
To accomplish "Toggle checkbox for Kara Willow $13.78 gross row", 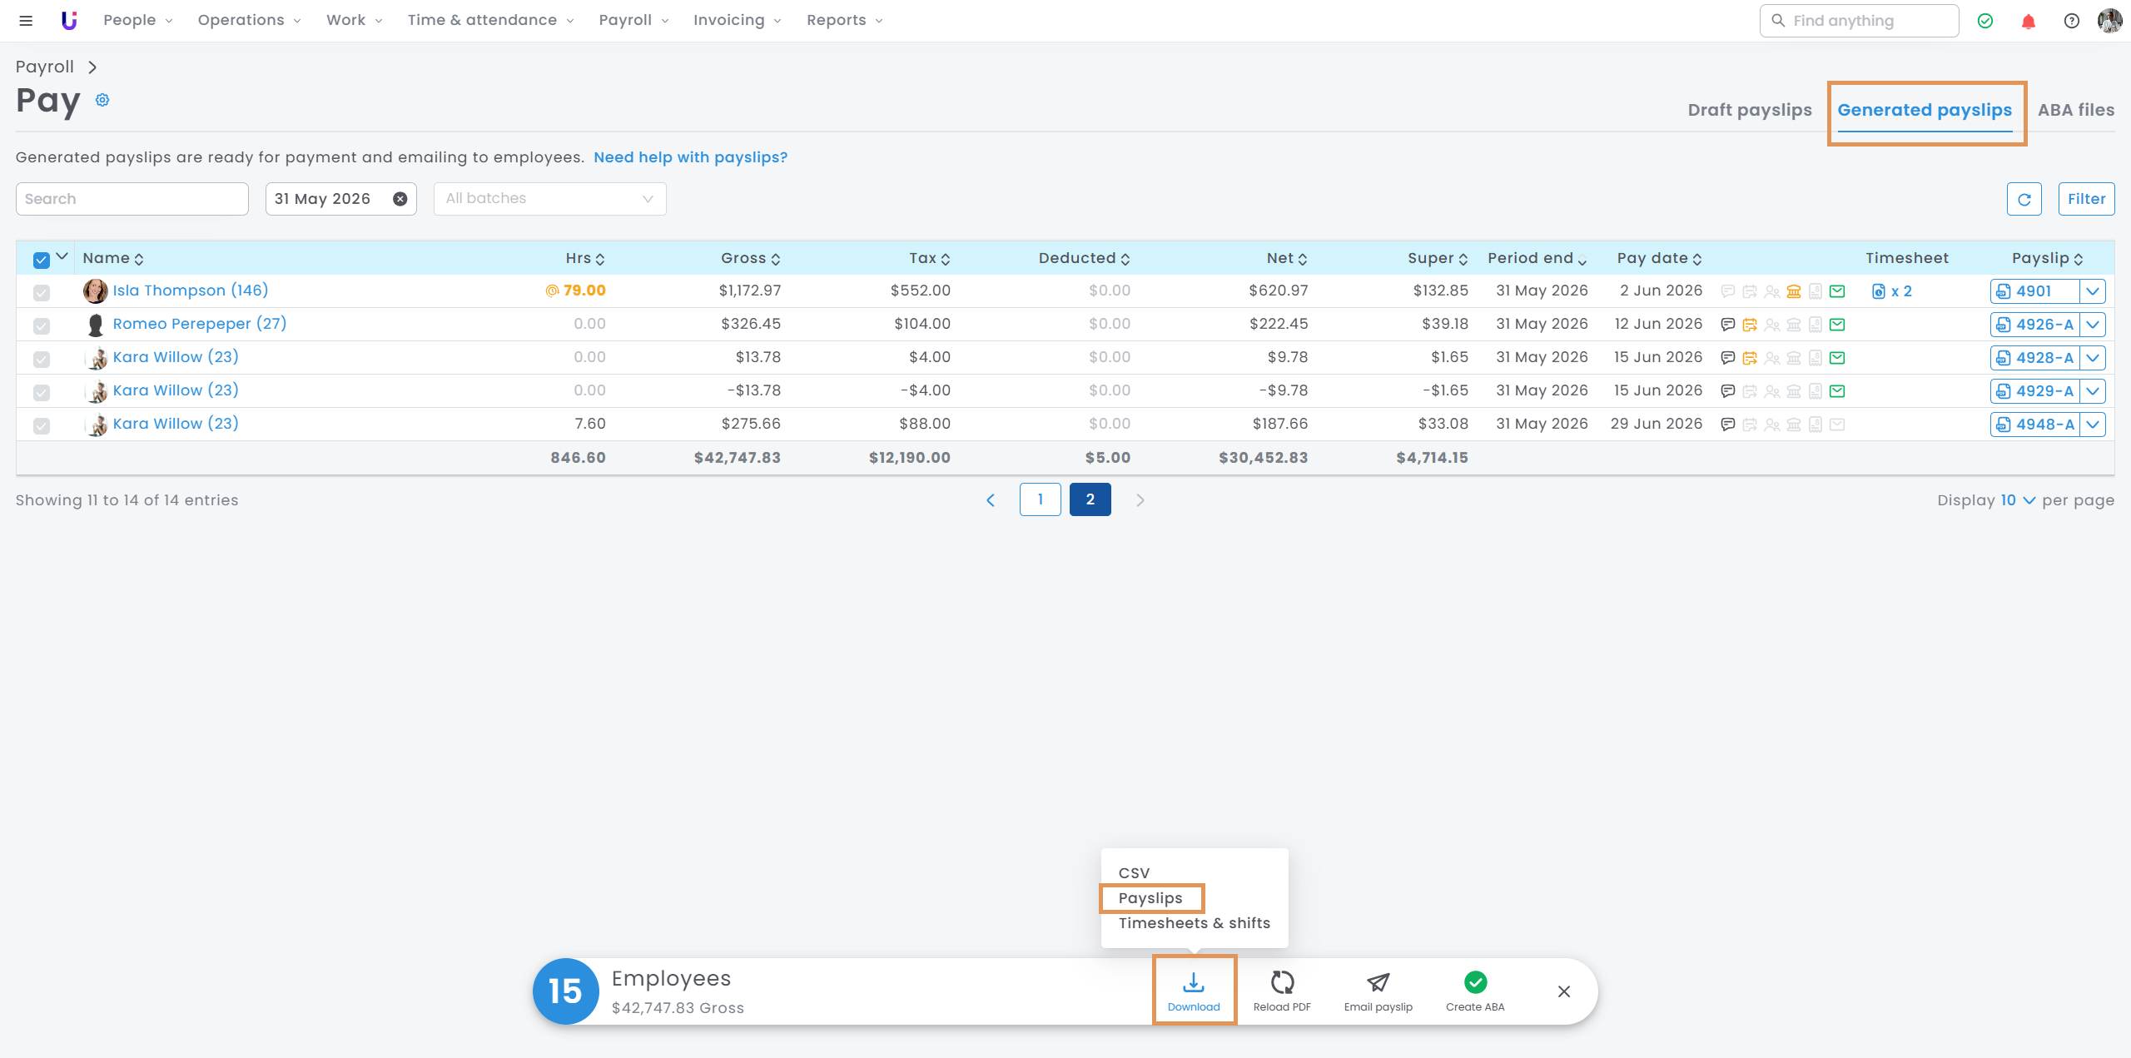I will [x=42, y=359].
